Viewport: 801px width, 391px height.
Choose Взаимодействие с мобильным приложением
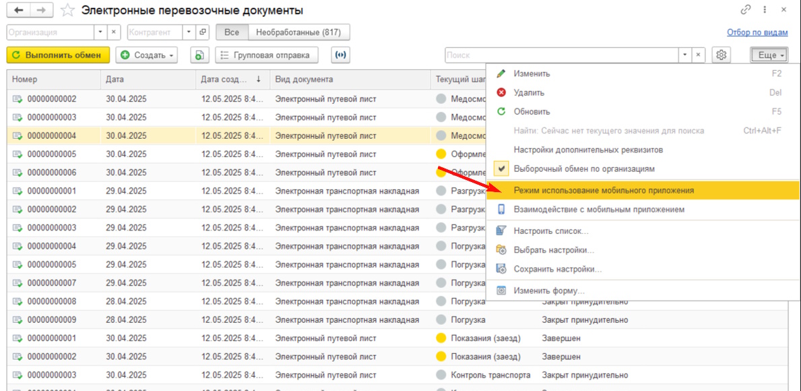(x=643, y=209)
